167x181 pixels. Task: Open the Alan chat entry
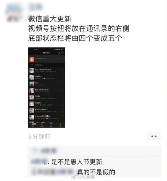tap(46, 84)
